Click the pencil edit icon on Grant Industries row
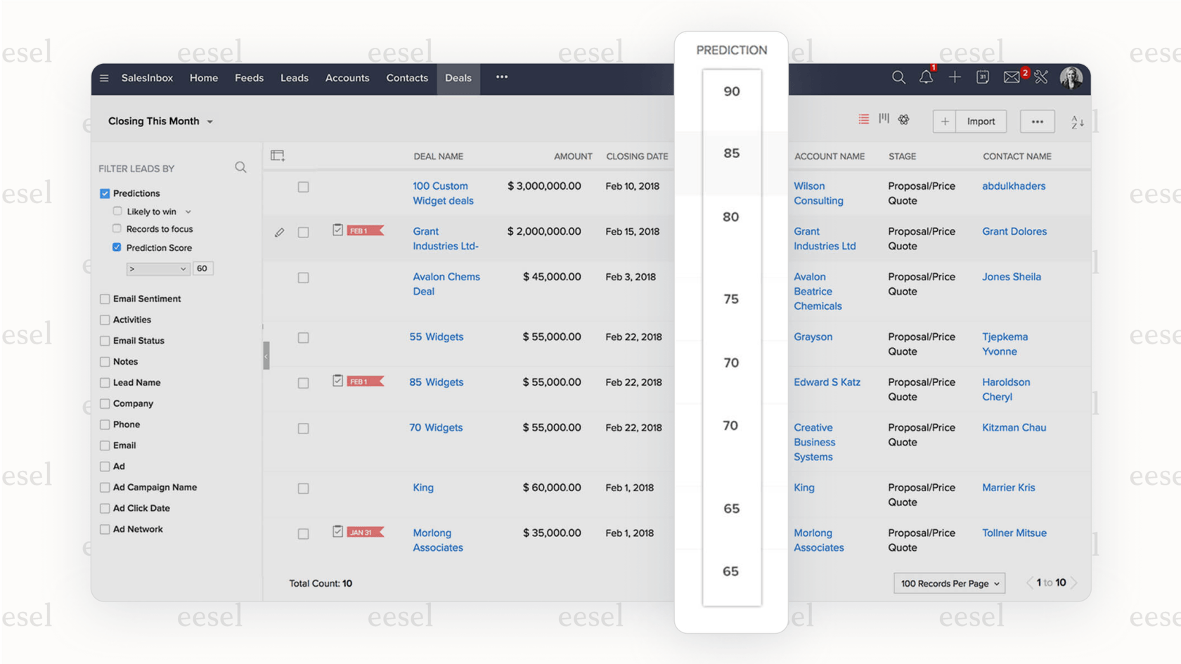 pyautogui.click(x=279, y=232)
